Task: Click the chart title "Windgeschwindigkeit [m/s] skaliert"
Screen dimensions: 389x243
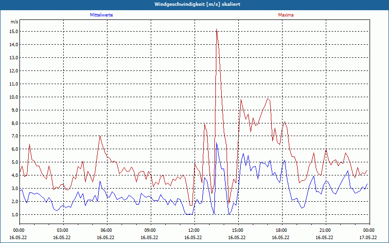Action: pyautogui.click(x=197, y=4)
